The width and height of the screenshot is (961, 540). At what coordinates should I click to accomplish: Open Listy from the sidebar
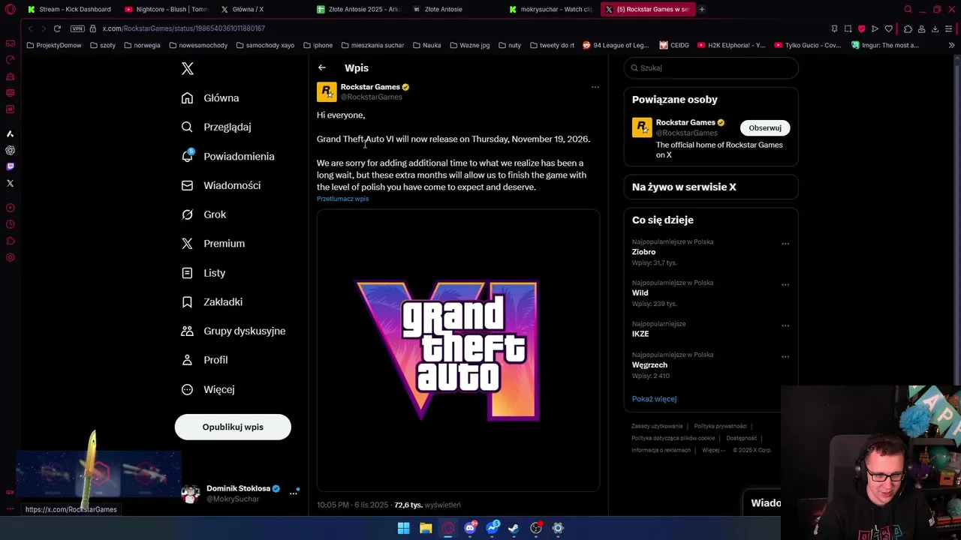pos(203,273)
